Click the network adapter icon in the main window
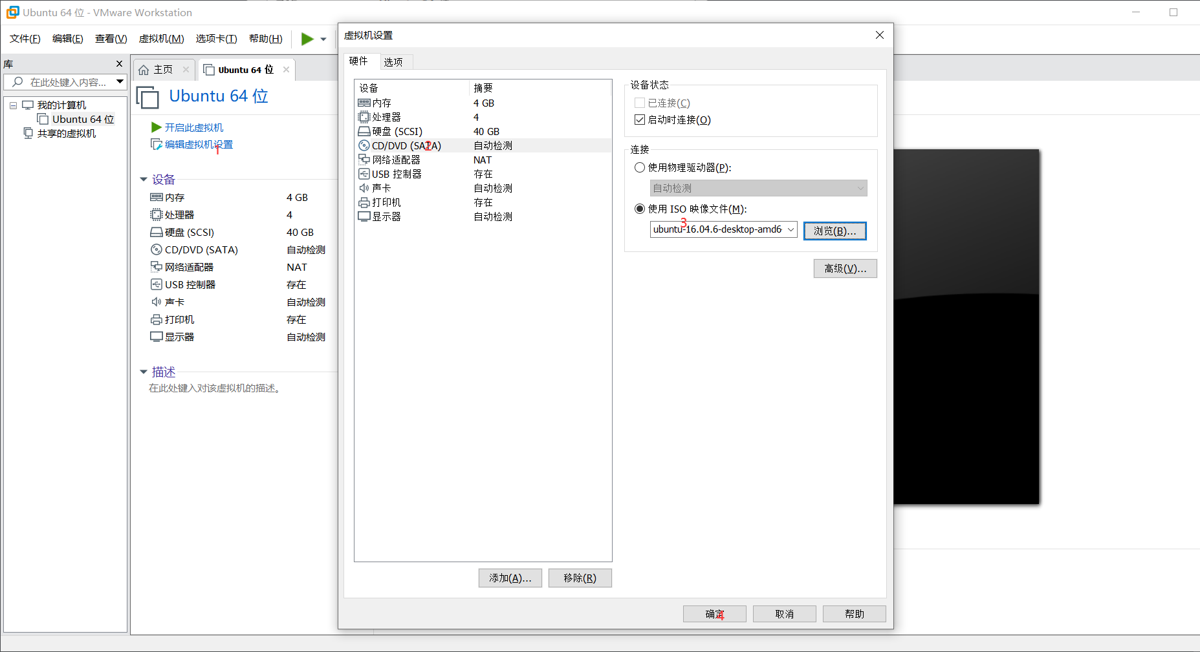This screenshot has width=1200, height=652. 157,267
